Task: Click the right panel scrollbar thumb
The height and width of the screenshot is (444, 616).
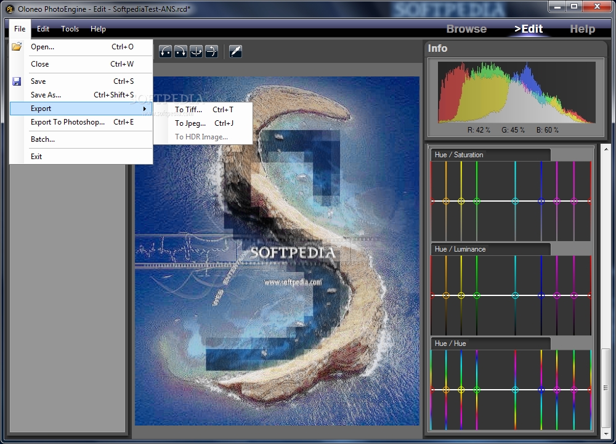Action: click(x=606, y=387)
